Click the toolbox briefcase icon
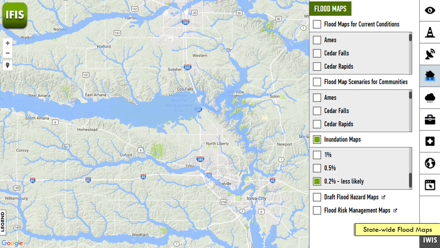Screen dimensions: 440x248 430,120
